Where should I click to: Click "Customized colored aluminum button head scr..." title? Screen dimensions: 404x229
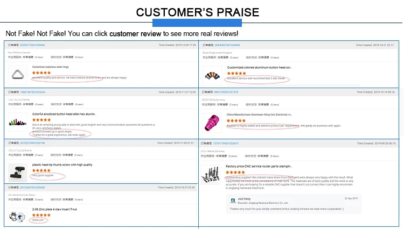[x=259, y=67]
